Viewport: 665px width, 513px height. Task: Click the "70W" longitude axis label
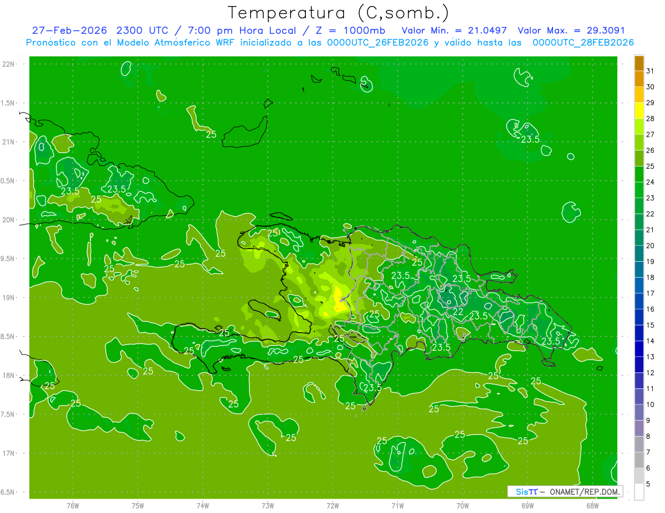tap(463, 505)
